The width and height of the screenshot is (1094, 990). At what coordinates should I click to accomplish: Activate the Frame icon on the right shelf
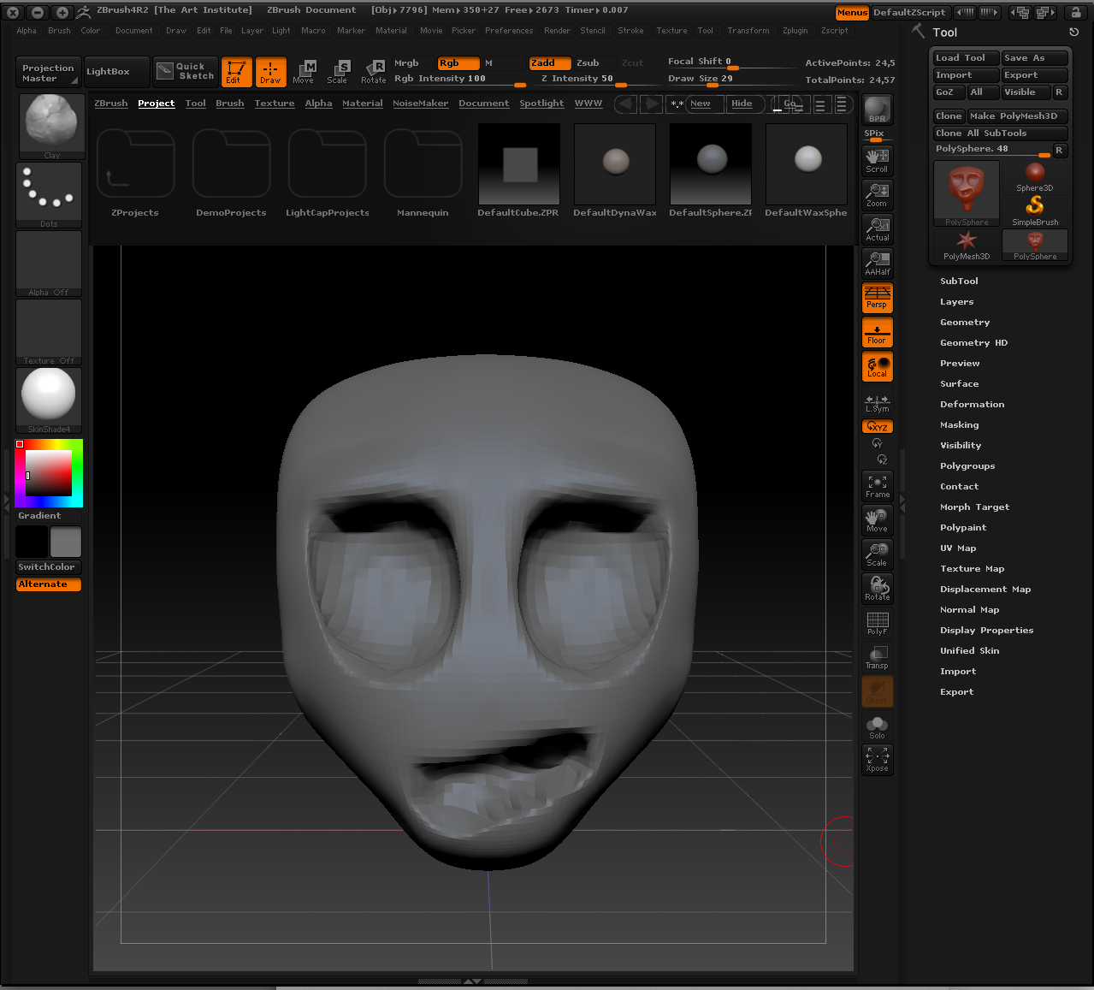[x=877, y=486]
